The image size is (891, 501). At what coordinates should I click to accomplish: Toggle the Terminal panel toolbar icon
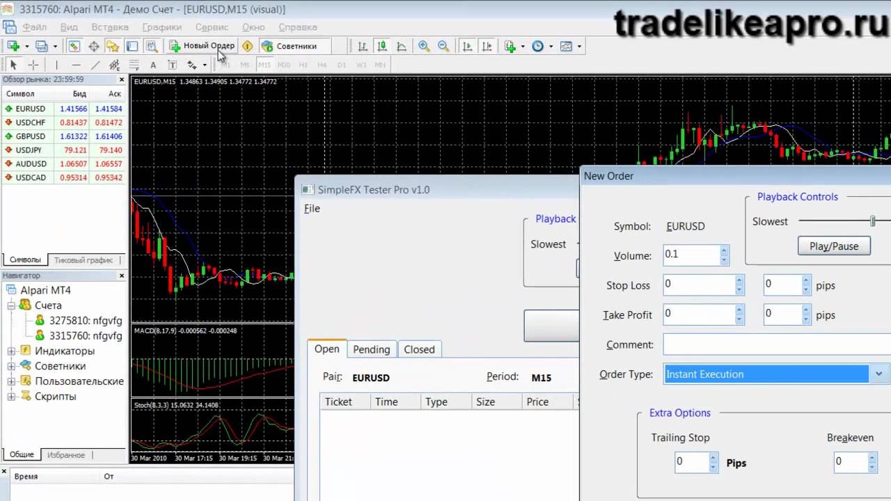tap(132, 46)
